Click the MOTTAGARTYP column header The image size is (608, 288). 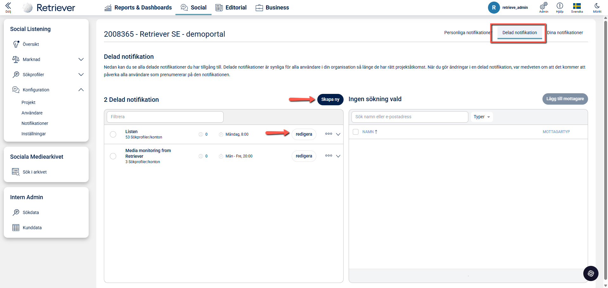point(556,132)
